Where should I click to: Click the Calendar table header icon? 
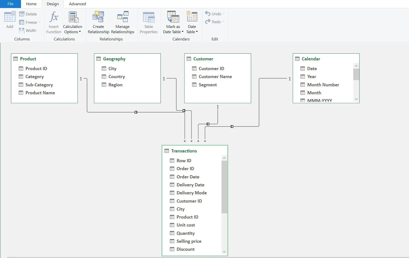tap(297, 59)
